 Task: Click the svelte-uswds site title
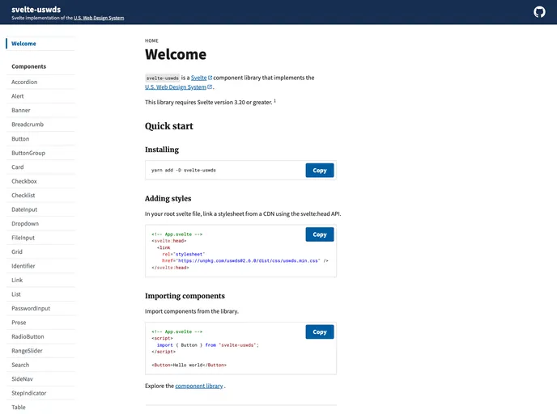point(36,10)
